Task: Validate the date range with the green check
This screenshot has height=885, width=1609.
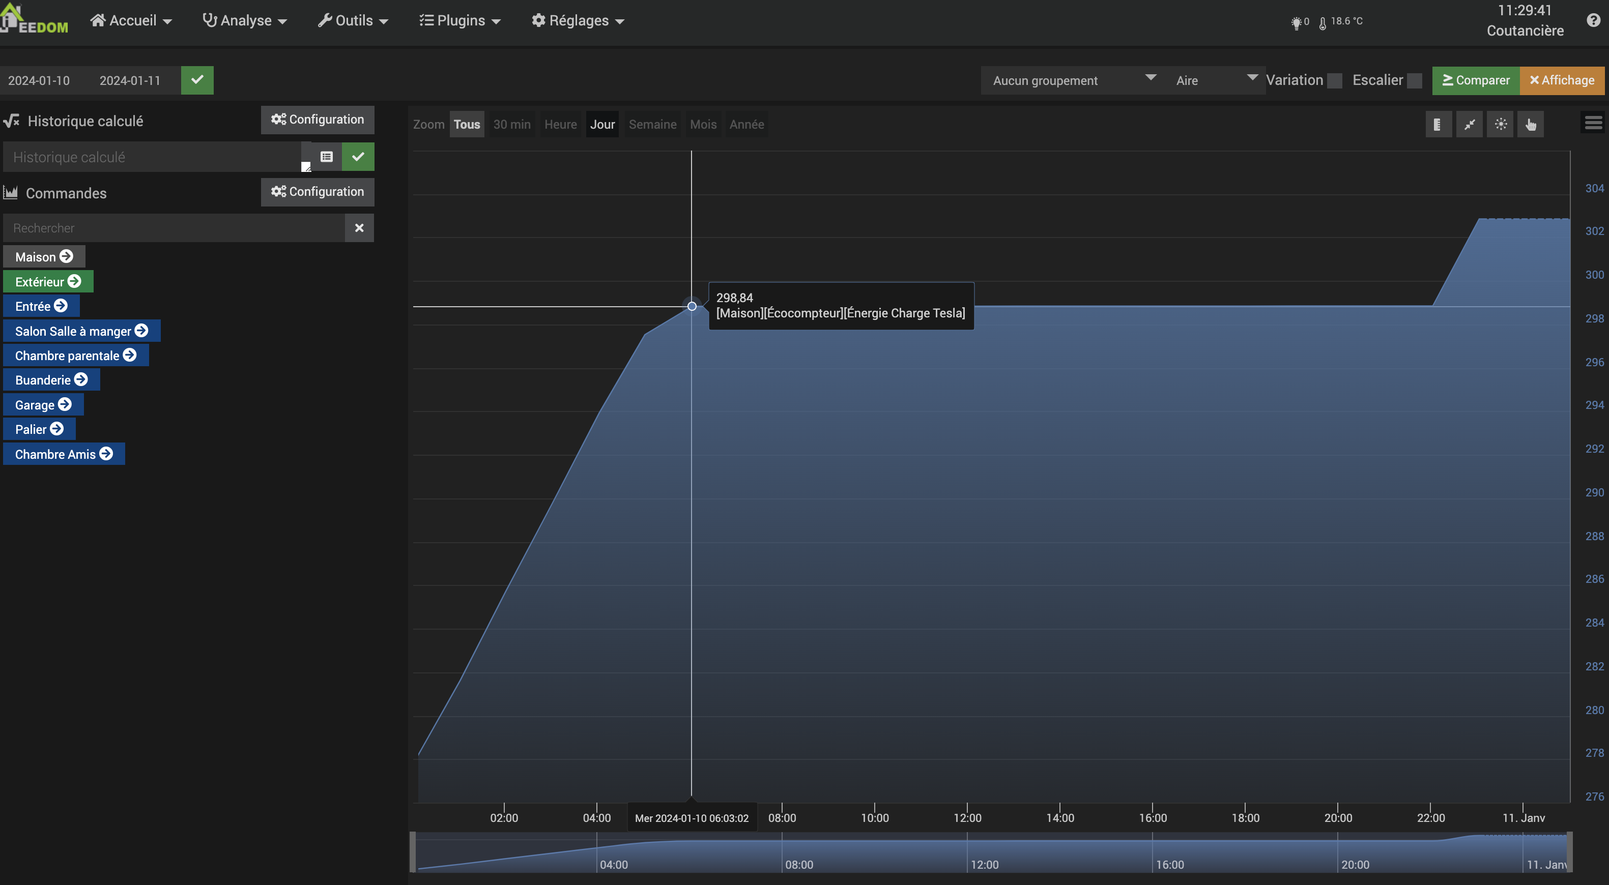Action: click(197, 80)
